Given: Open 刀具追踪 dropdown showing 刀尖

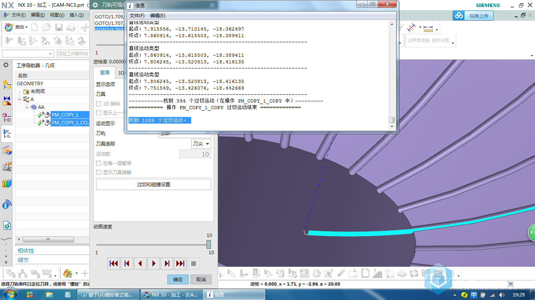Looking at the screenshot, I should point(201,144).
